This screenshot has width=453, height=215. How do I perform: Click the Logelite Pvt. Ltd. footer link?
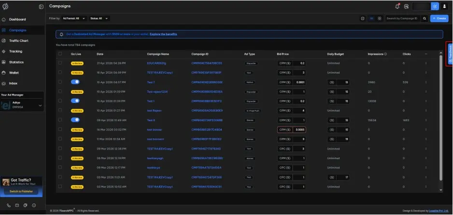click(x=439, y=211)
